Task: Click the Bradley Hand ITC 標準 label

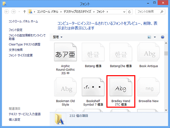Action: point(121,103)
